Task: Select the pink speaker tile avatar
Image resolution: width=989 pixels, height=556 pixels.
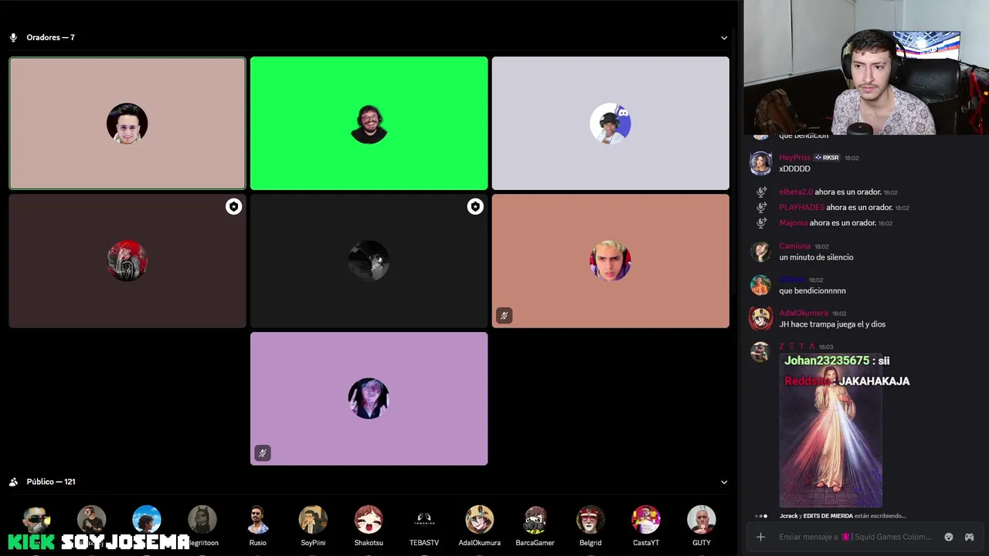Action: click(x=127, y=124)
